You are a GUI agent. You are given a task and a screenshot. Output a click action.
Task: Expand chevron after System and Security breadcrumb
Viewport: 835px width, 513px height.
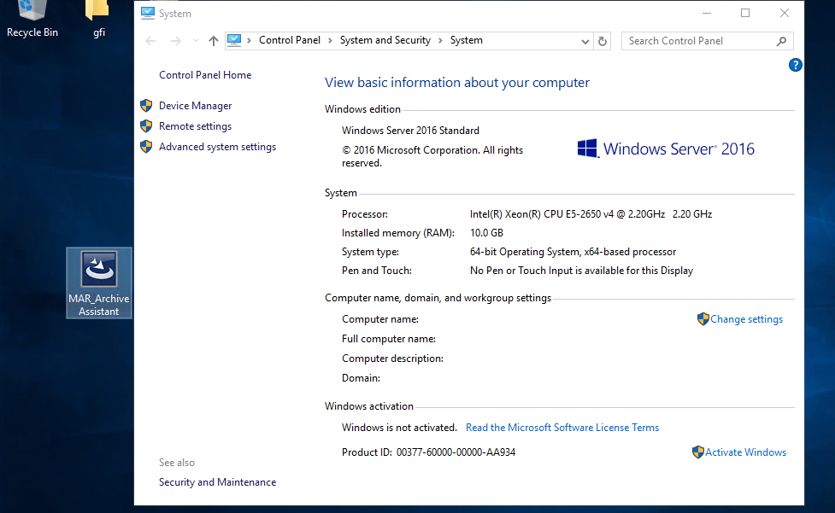[440, 41]
